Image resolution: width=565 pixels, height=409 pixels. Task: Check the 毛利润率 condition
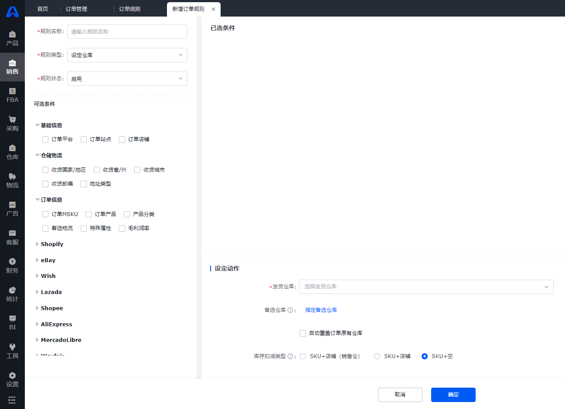(122, 228)
